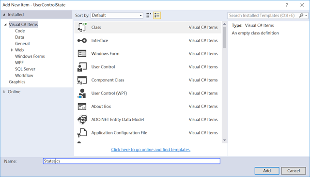Viewport: 310px width, 177px height.
Task: Open the help question mark button
Action: [287, 5]
